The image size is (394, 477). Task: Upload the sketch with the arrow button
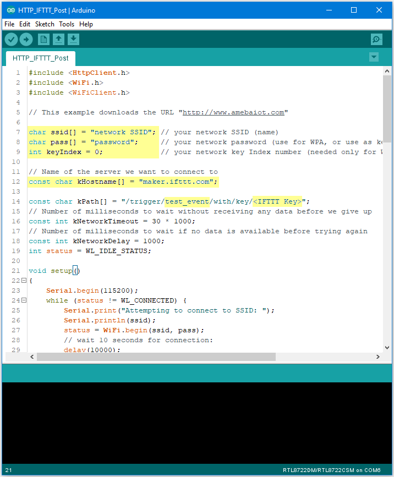(26, 40)
